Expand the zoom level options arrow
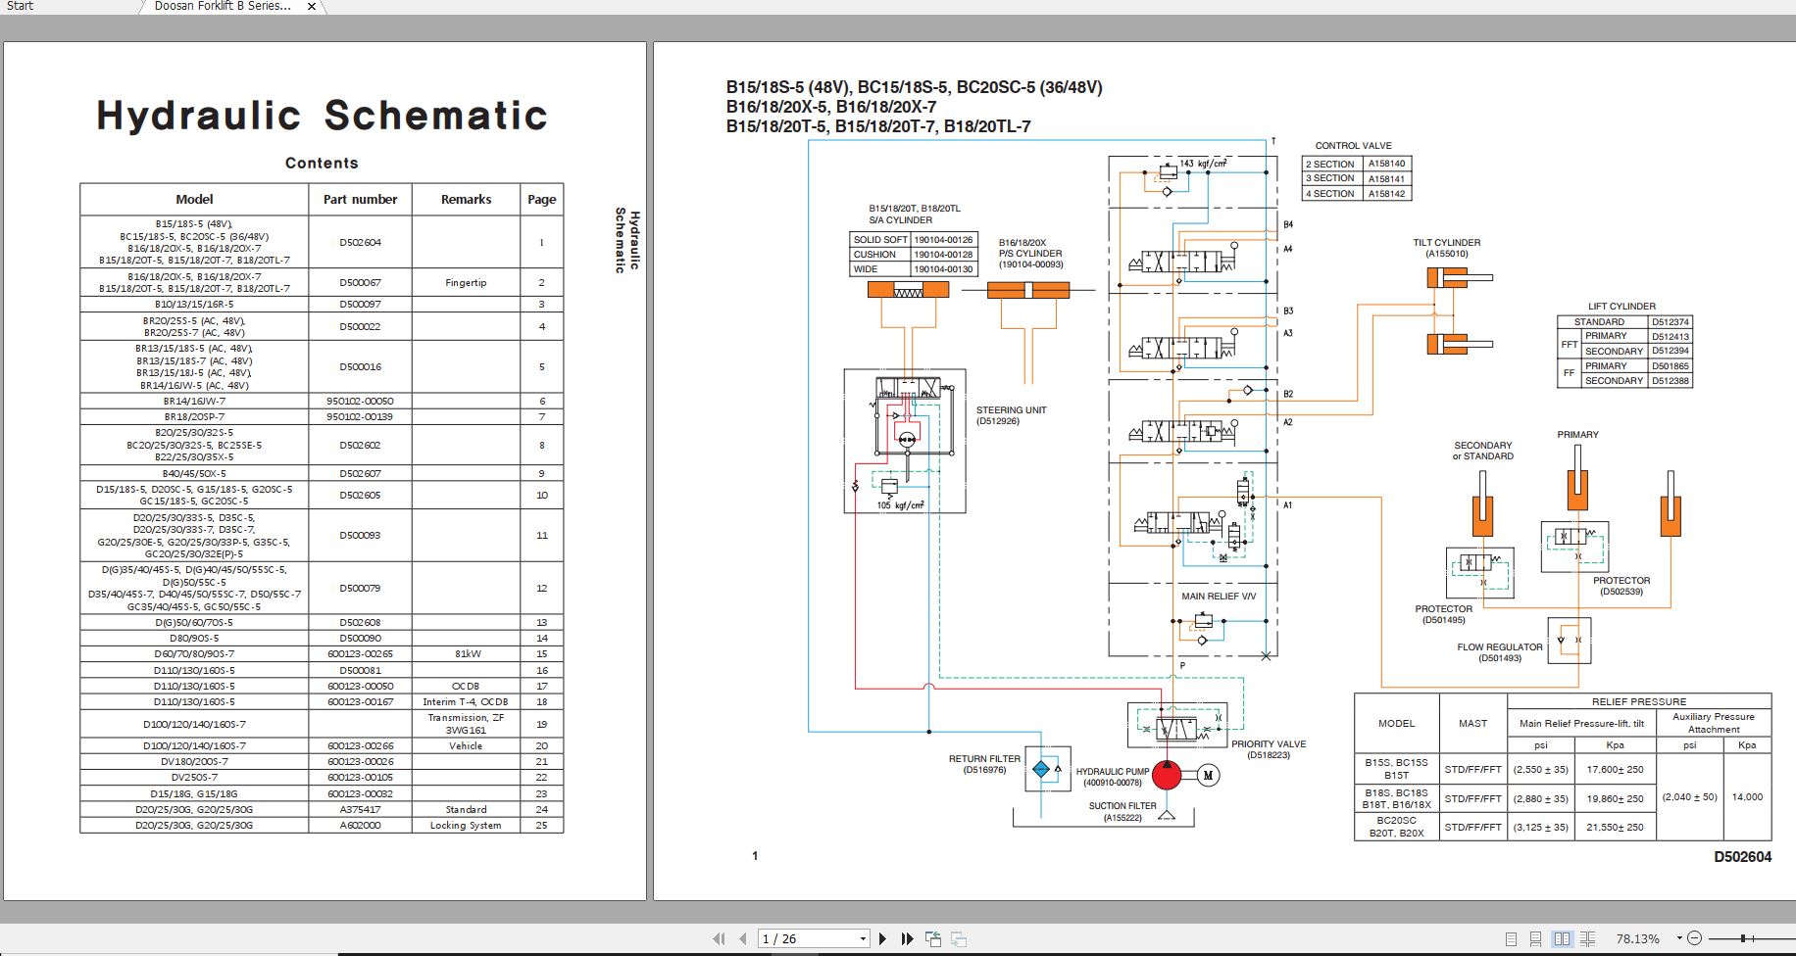Viewport: 1796px width, 956px height. tap(1679, 938)
